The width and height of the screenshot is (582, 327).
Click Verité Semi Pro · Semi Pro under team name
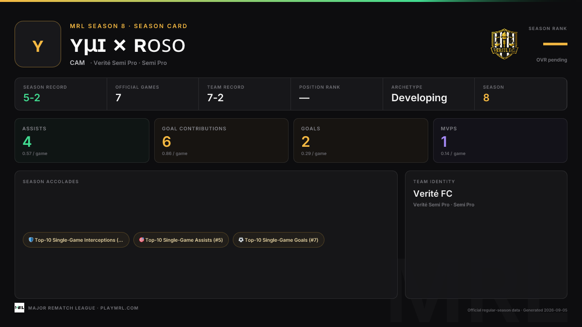(x=444, y=205)
